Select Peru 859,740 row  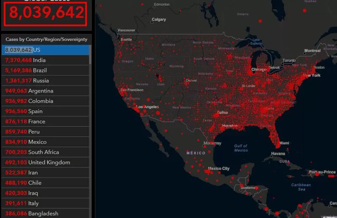click(46, 132)
